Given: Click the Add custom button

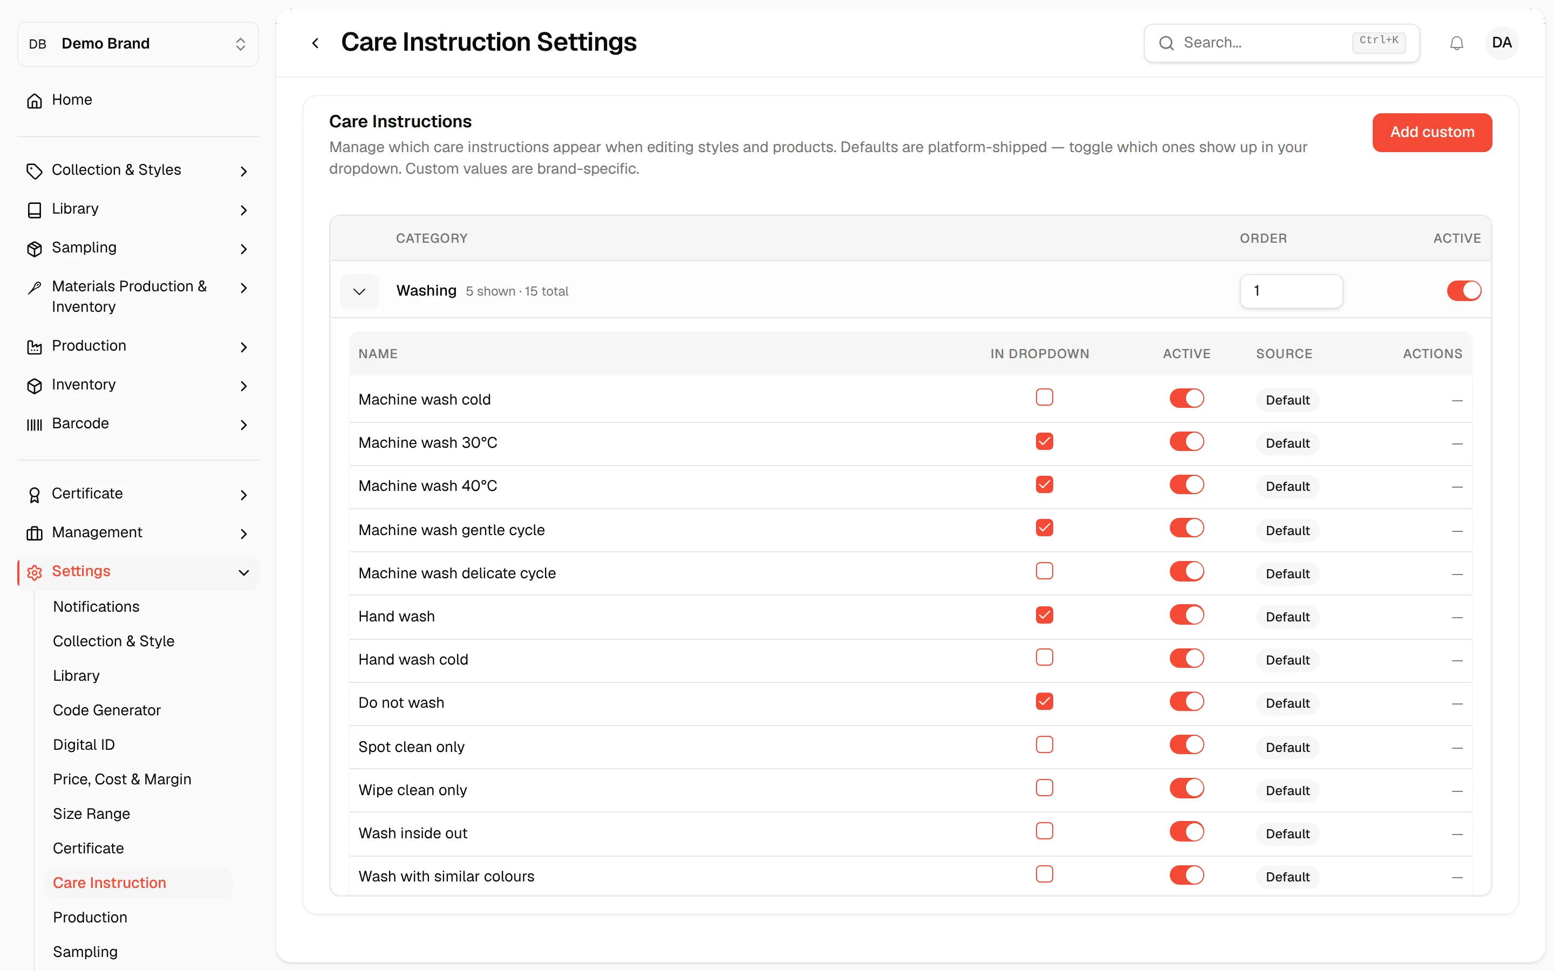Looking at the screenshot, I should coord(1432,132).
